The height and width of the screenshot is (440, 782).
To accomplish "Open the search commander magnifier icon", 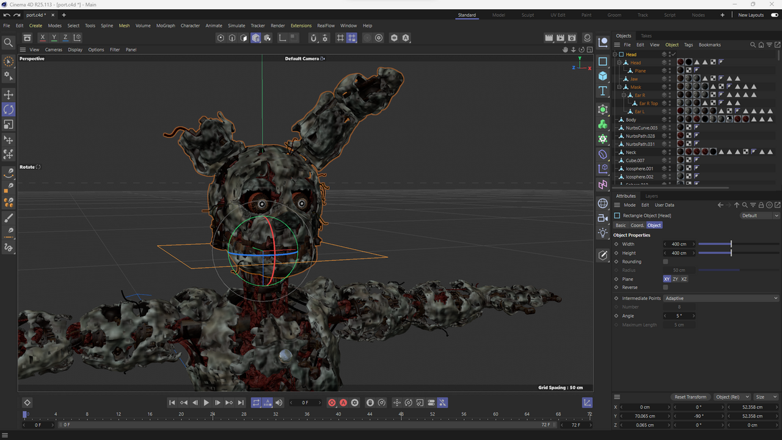I will point(9,42).
